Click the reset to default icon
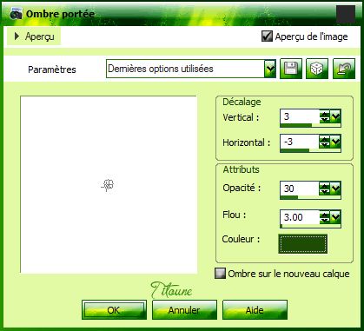Screen dimensions: 364x331 (344, 69)
